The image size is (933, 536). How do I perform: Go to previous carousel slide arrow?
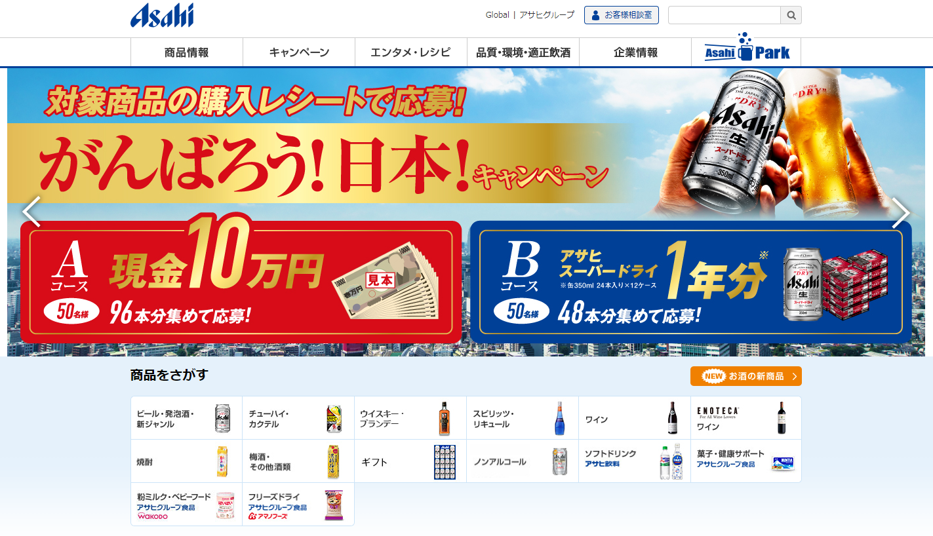[31, 212]
